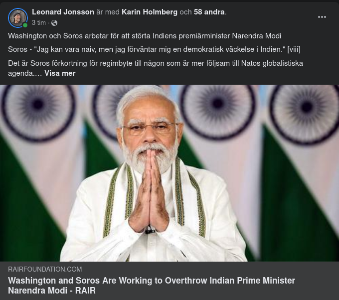Click the gray link card footer area
Screen dimensions: 339x300
click(169, 281)
